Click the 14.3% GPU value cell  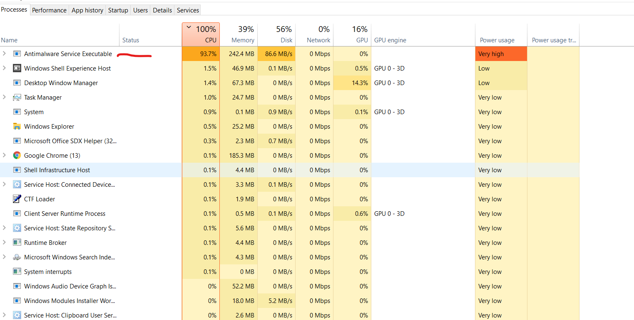(x=352, y=83)
